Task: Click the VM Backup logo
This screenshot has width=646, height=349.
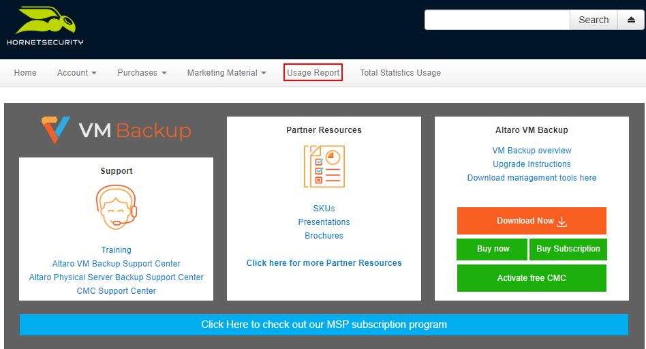Action: tap(116, 130)
